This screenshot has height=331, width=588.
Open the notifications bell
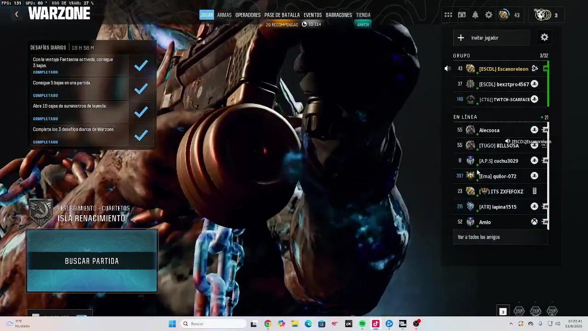coord(475,15)
